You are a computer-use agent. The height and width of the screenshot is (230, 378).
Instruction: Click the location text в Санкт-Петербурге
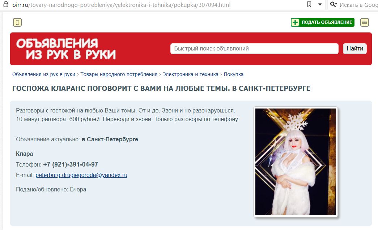110,140
